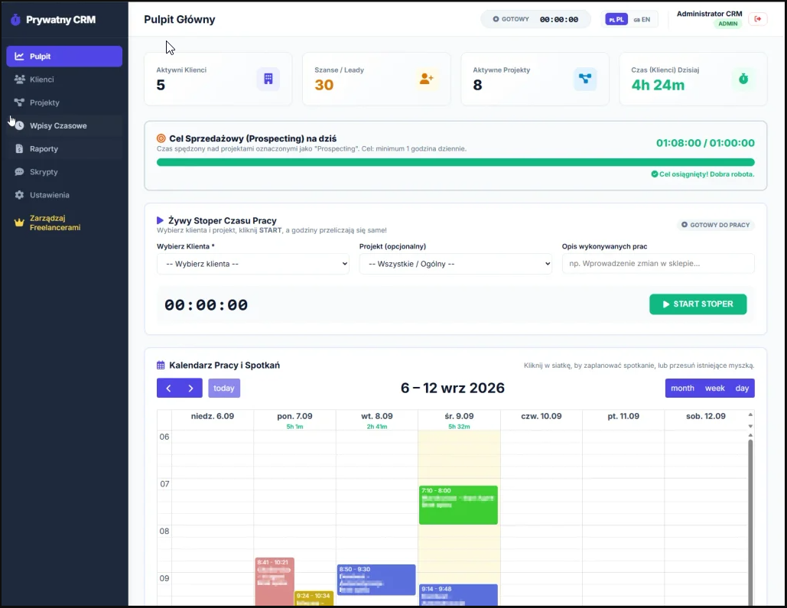Click the calendar's vertical scrollbar thumb
This screenshot has width=787, height=608.
point(750,522)
